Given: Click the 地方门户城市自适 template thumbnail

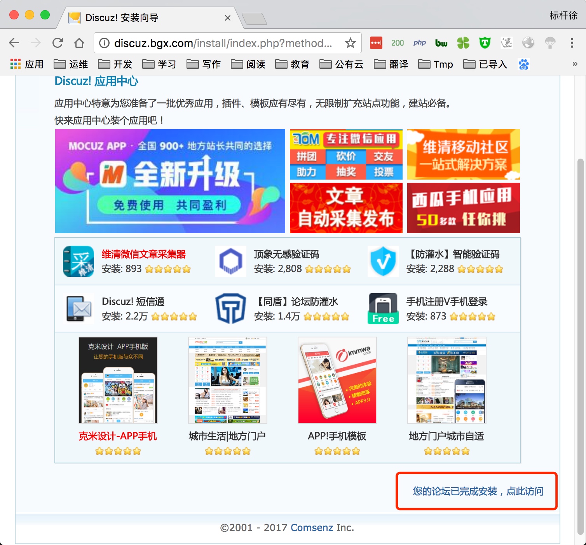Looking at the screenshot, I should tap(447, 380).
